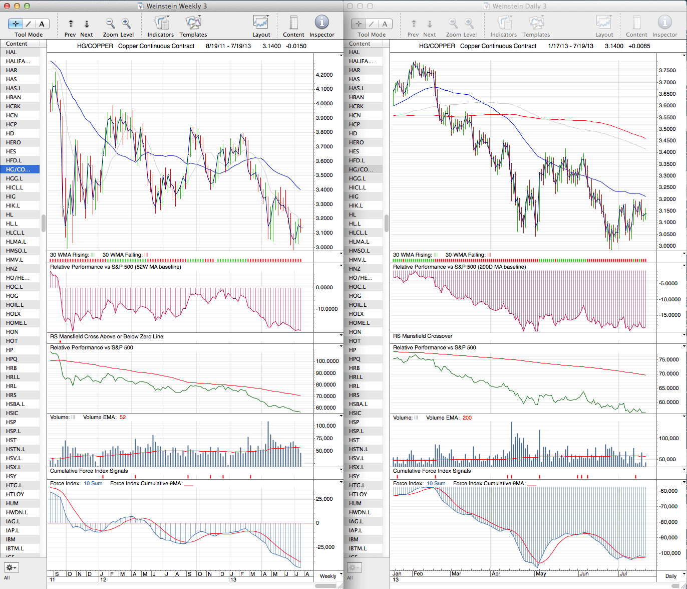Toggle the Content sidebar in the Weekly window
687x589 pixels.
click(293, 23)
